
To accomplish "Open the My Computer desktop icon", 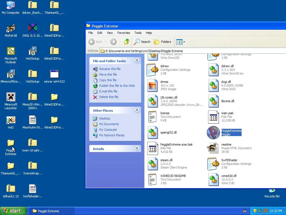I will coord(11,7).
